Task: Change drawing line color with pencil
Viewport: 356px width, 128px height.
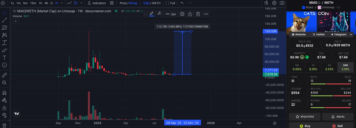Action: [152, 14]
